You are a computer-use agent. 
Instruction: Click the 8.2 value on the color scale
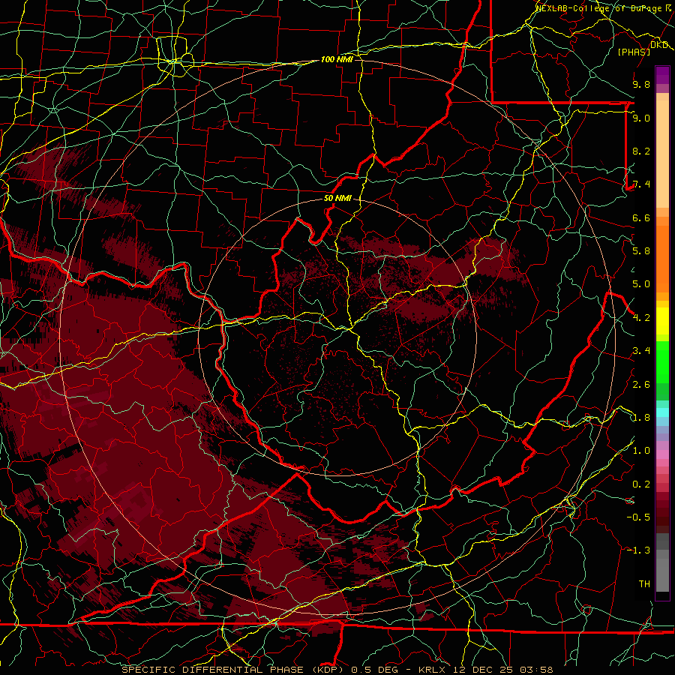pyautogui.click(x=641, y=151)
